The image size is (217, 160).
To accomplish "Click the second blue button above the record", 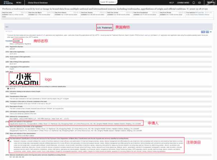I will point(207,32).
